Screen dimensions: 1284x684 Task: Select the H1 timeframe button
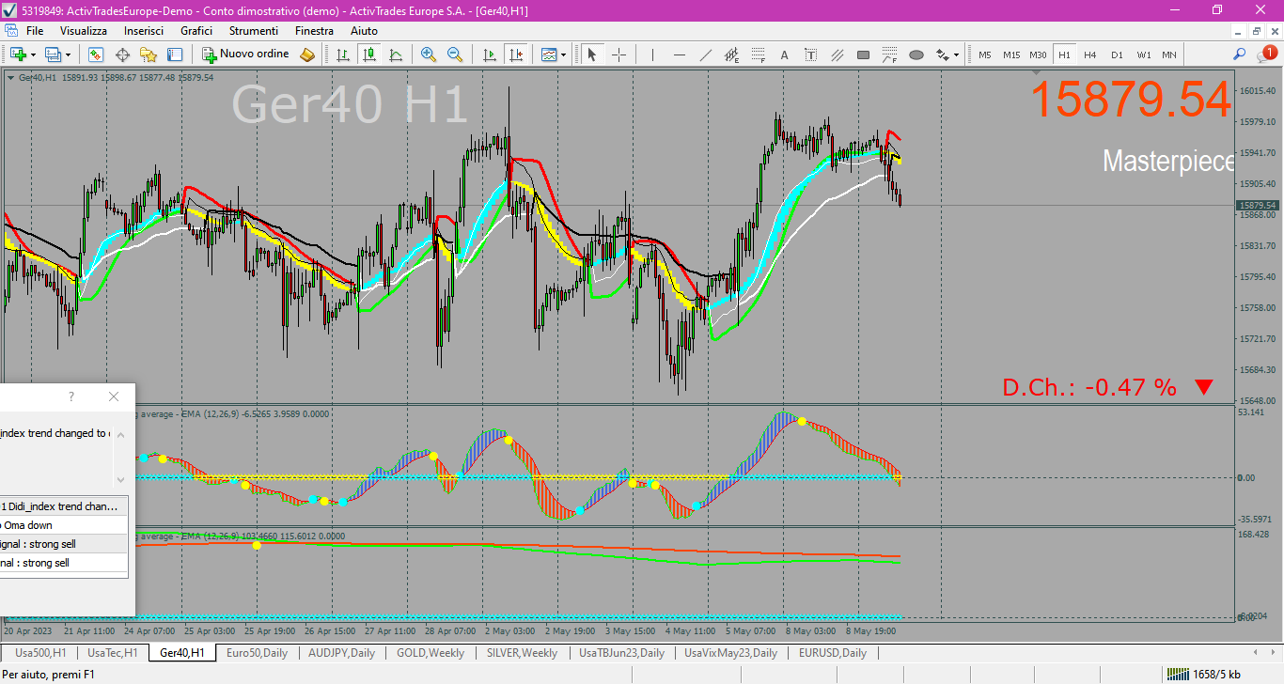click(1064, 54)
